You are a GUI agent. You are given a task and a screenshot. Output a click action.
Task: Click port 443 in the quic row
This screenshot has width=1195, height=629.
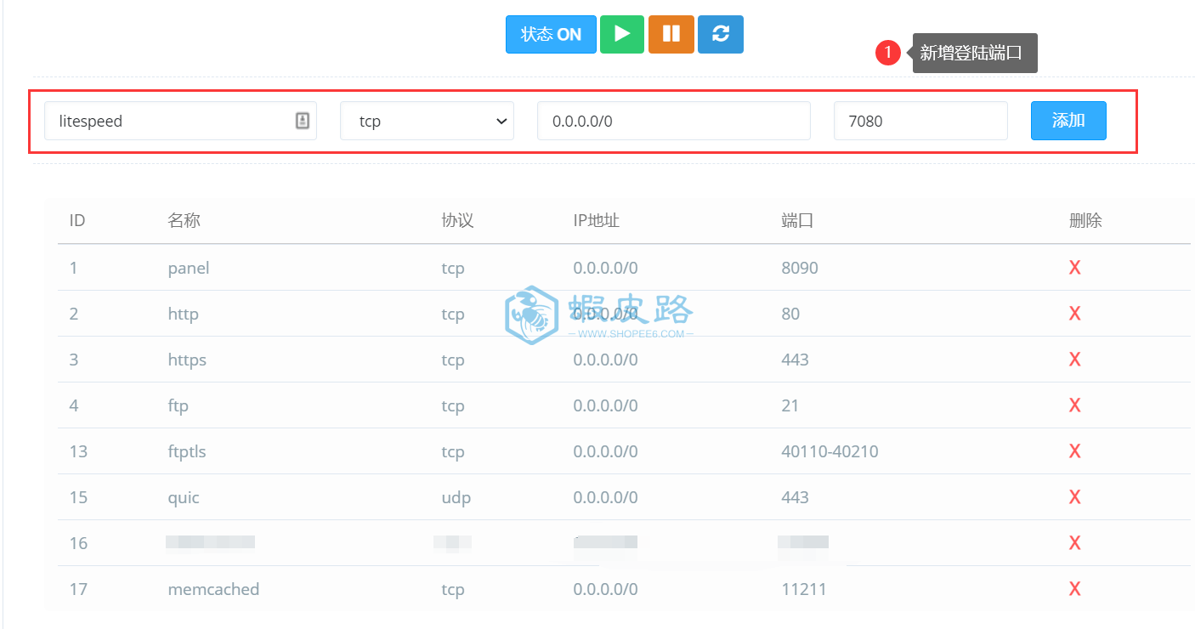(795, 497)
